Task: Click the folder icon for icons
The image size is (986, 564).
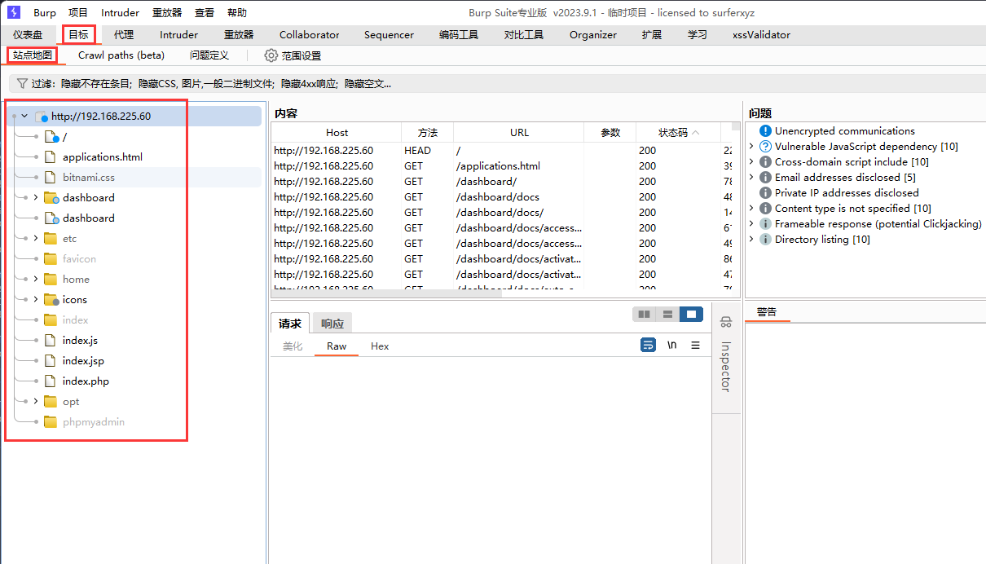Action: (51, 300)
